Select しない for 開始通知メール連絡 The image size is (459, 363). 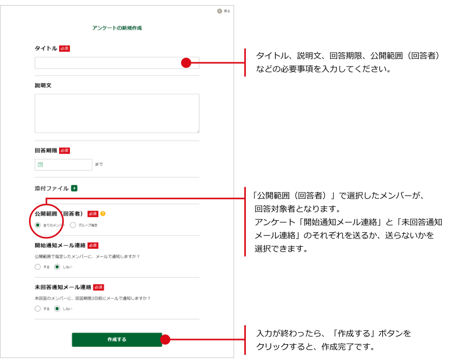click(x=57, y=267)
